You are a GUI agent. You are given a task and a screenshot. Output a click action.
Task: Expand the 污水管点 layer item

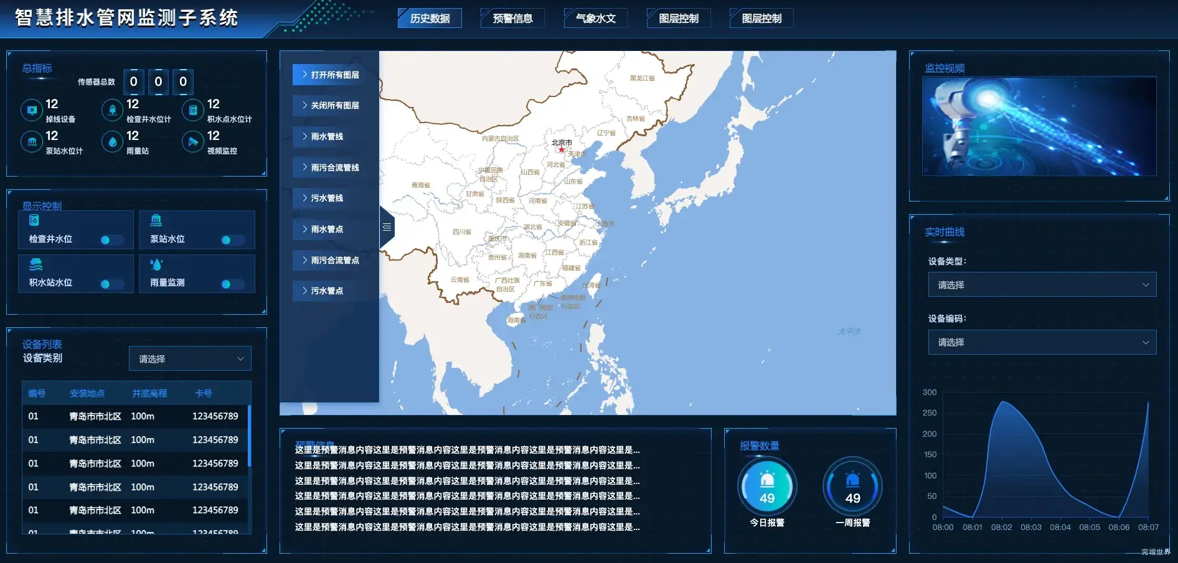click(329, 291)
